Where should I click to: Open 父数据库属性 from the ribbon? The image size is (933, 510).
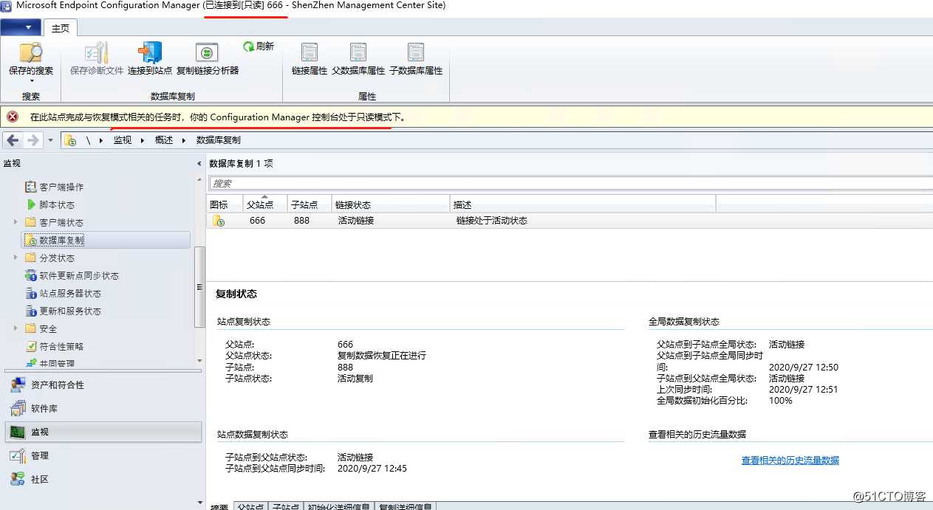point(358,59)
